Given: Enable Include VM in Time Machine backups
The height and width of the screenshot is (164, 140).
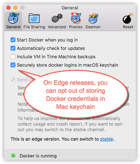Looking at the screenshot, I should tap(13, 57).
